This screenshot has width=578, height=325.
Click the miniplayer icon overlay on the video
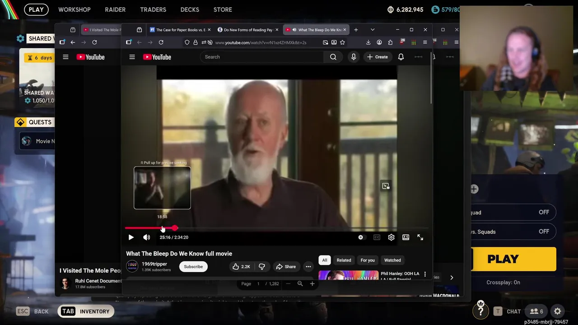[x=386, y=186]
